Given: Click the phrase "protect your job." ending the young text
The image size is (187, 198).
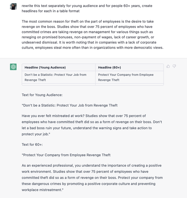Looking at the screenshot, I should (36, 134).
